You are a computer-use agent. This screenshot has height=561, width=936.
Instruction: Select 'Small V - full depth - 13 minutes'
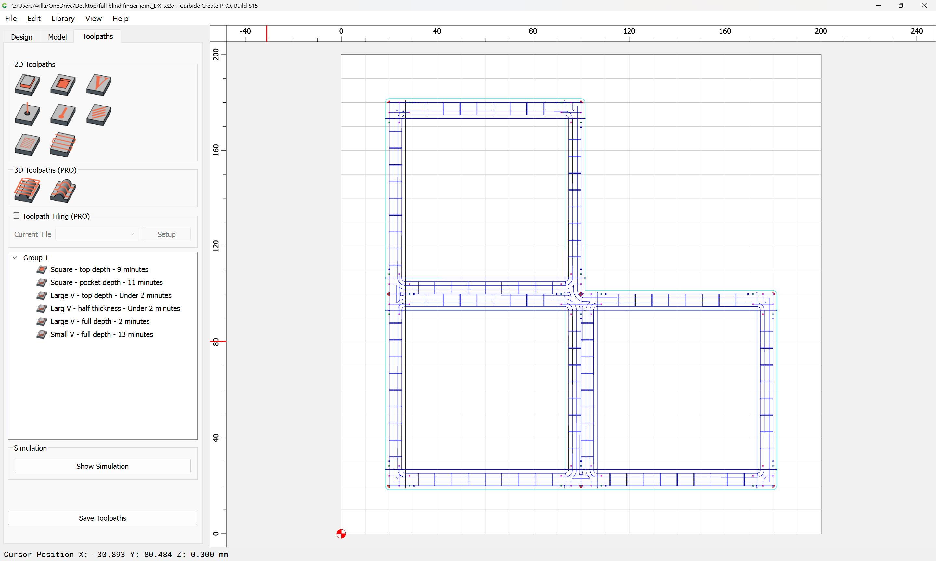point(102,334)
